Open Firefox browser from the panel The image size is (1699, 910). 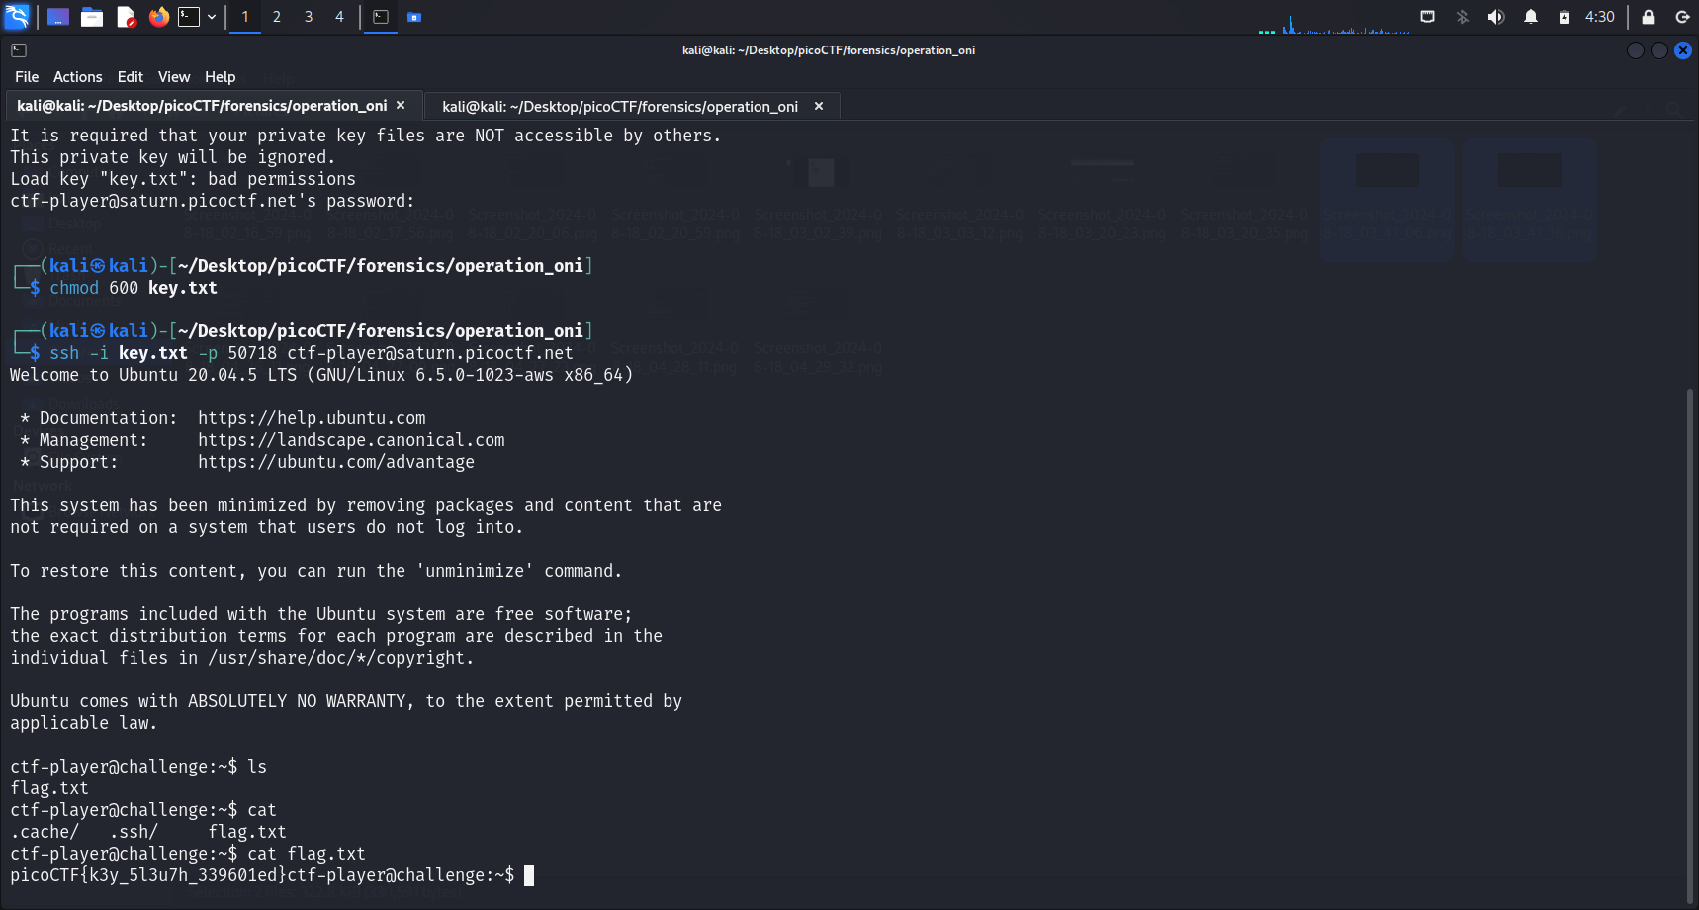click(x=158, y=17)
